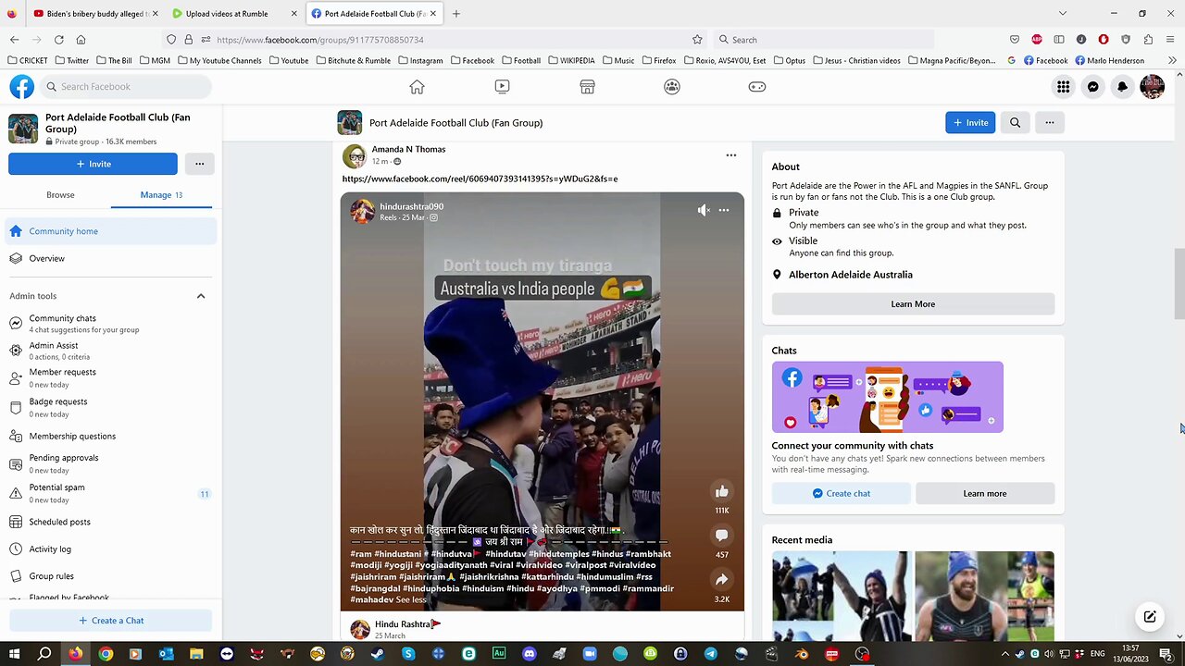Screen dimensions: 1185x666
Task: Open the account profile picture menu
Action: pyautogui.click(x=1153, y=86)
